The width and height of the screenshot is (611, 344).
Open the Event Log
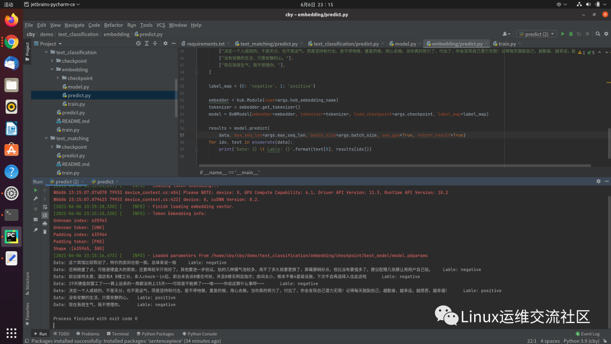click(x=588, y=334)
